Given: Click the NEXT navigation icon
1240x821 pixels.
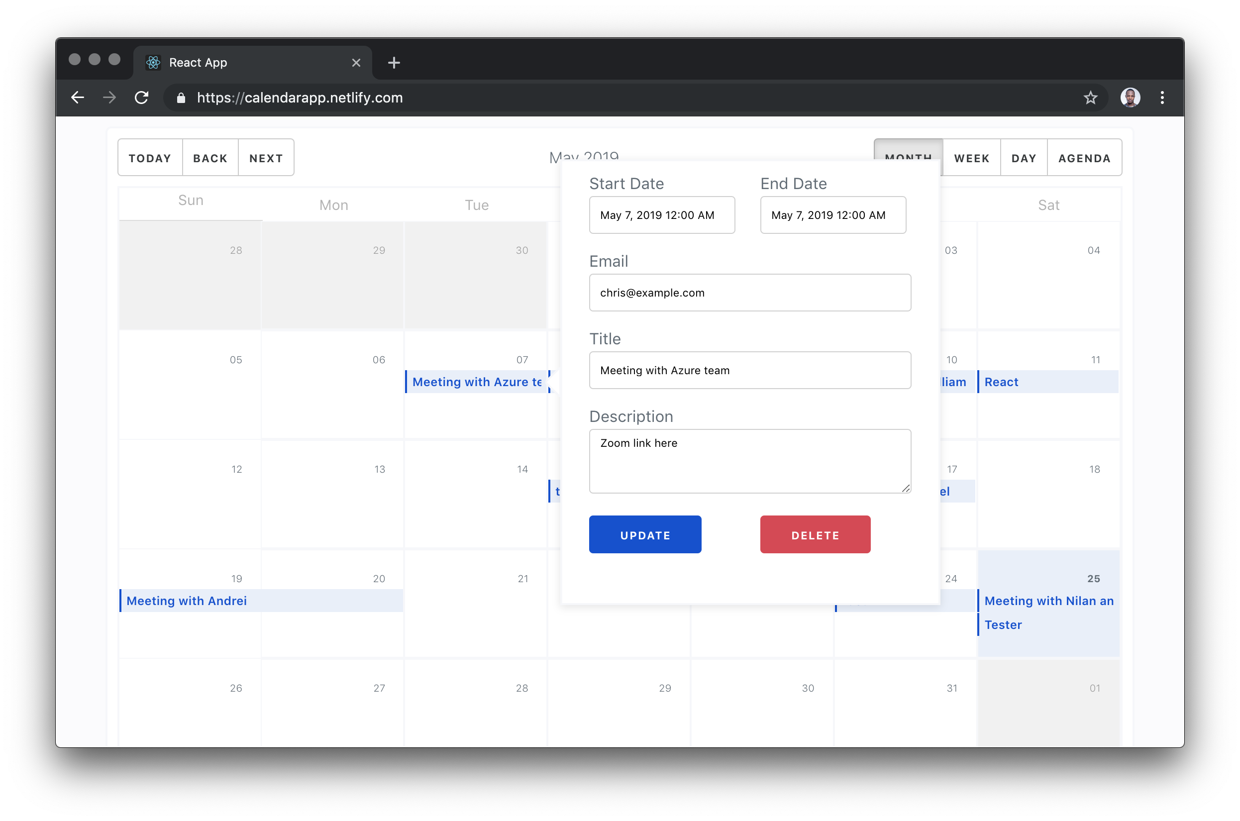Looking at the screenshot, I should point(266,158).
